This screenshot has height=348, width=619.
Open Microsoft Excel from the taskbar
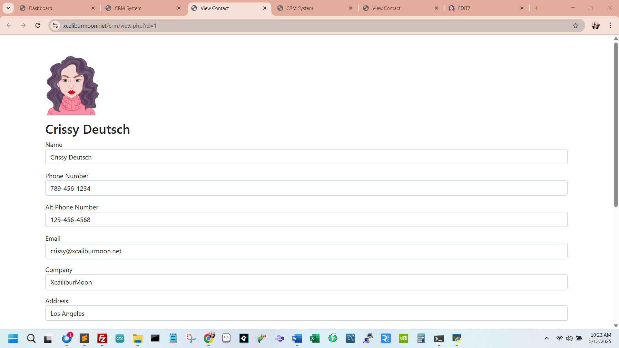tap(315, 338)
